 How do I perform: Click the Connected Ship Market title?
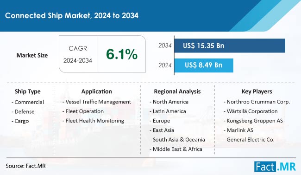click(x=72, y=15)
